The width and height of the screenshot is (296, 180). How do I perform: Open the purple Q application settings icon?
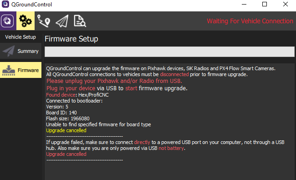tap(8, 21)
